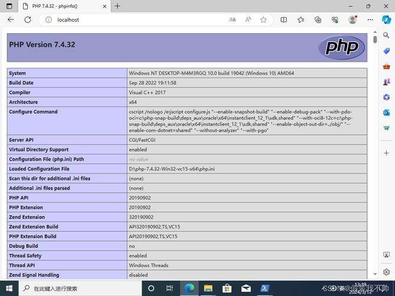Open the Copilot sidebar icon
Screen dimensions: 395x296
coord(386,20)
